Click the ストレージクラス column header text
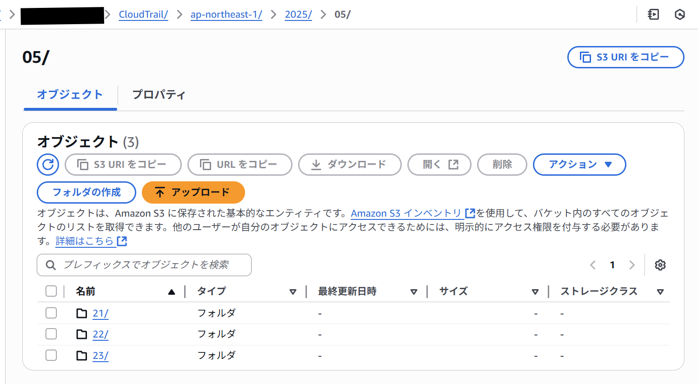The image size is (698, 384). [599, 291]
